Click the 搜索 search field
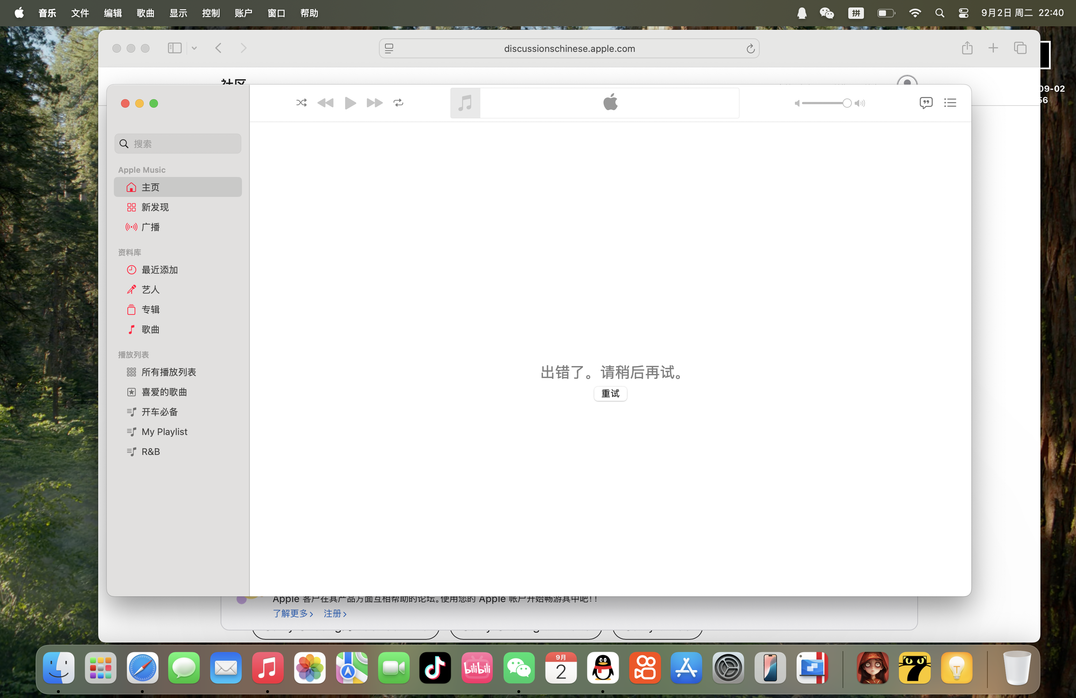 pos(178,144)
